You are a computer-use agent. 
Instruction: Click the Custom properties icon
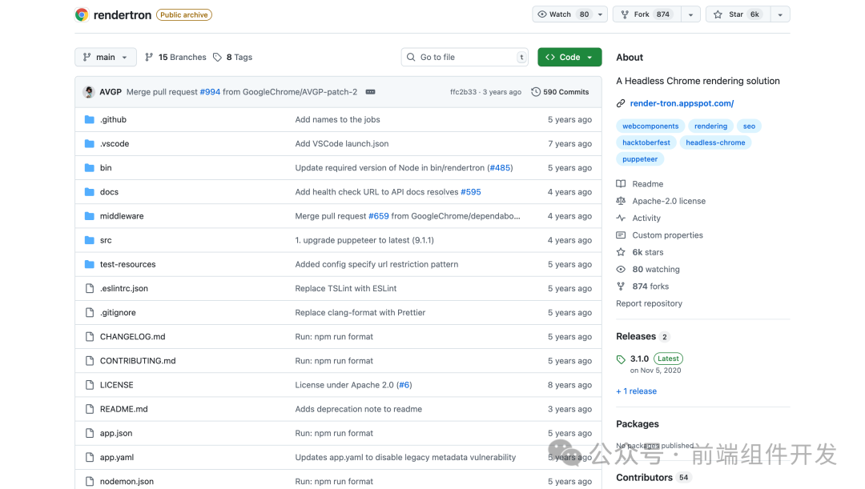621,234
